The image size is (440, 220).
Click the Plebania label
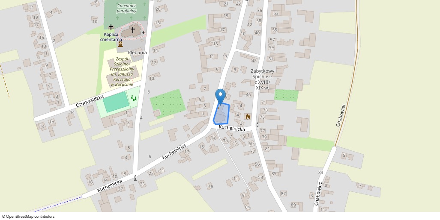(x=138, y=53)
